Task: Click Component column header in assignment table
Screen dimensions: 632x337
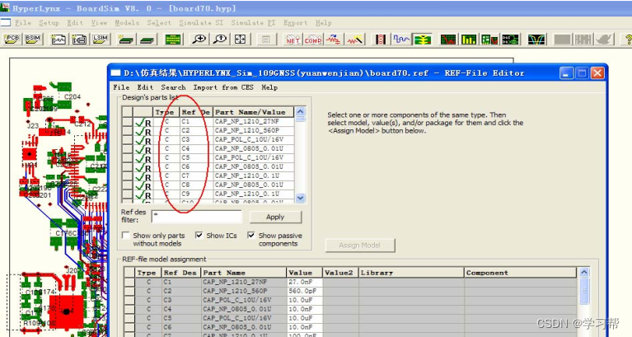Action: (521, 273)
